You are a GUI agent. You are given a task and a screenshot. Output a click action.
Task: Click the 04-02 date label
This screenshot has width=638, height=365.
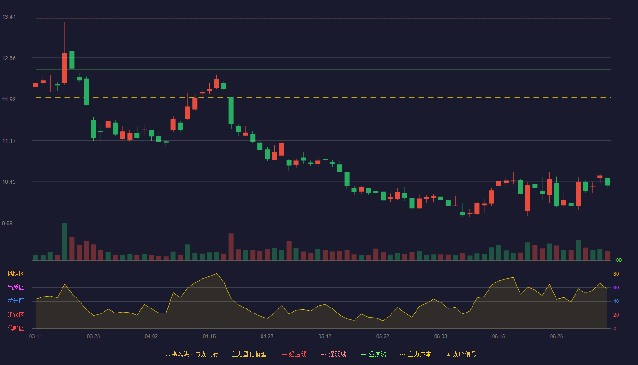[151, 336]
